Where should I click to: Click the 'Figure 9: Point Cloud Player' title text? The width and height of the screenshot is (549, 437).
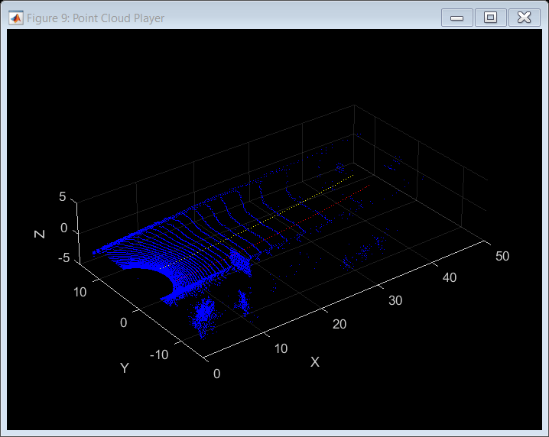click(x=96, y=18)
